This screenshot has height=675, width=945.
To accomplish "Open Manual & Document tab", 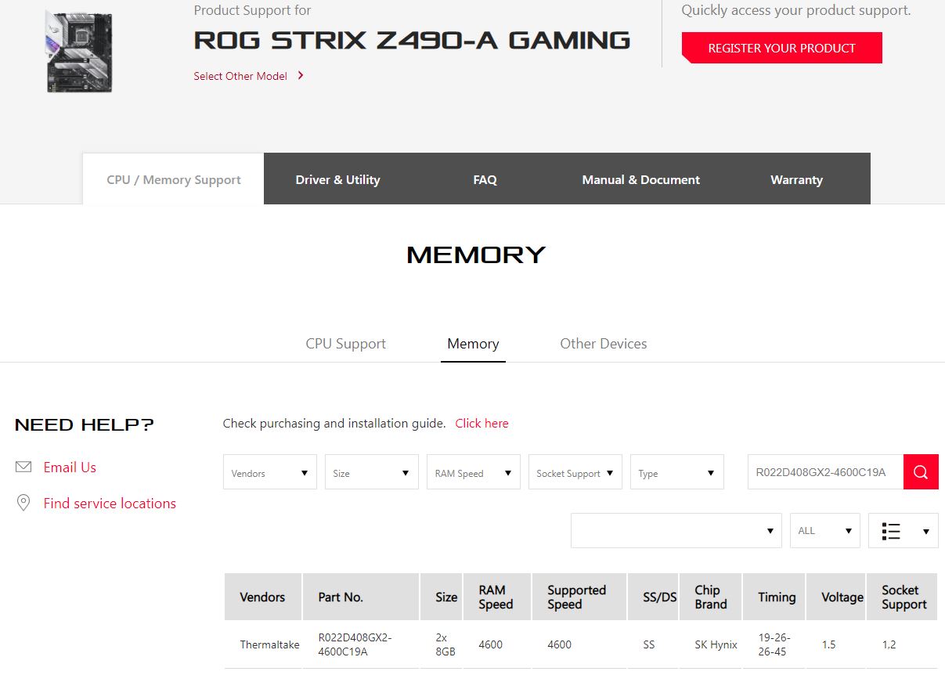I will 641,179.
